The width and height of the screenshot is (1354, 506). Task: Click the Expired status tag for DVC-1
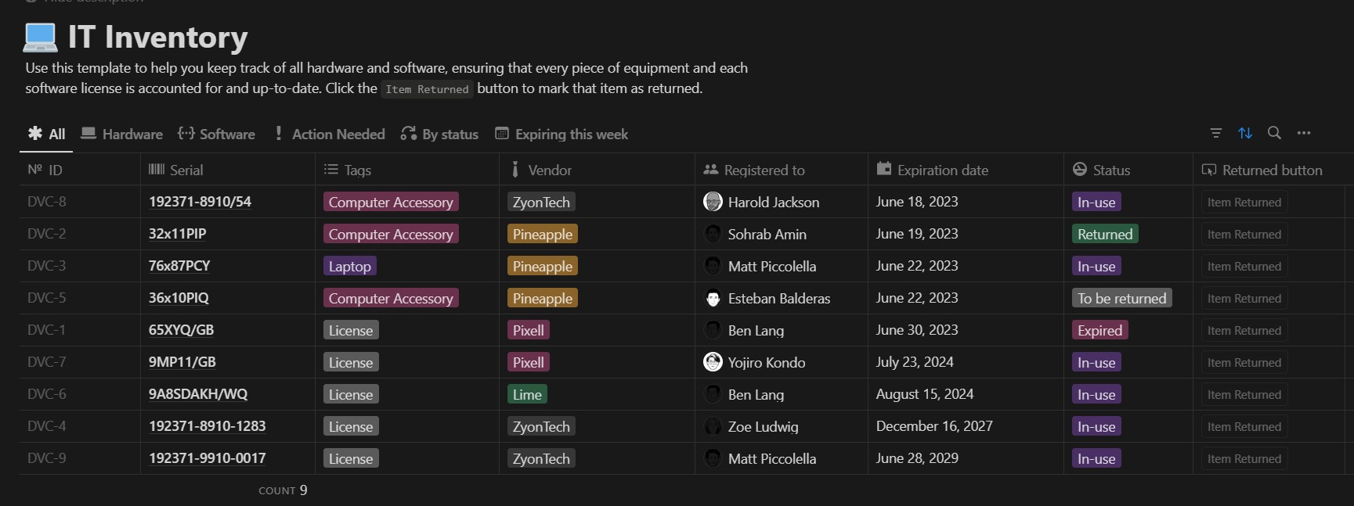click(x=1099, y=331)
